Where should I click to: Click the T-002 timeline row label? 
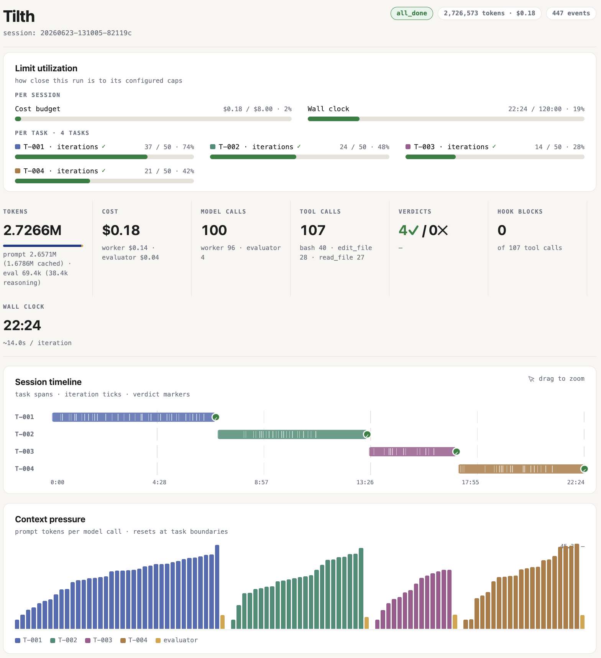tap(25, 434)
